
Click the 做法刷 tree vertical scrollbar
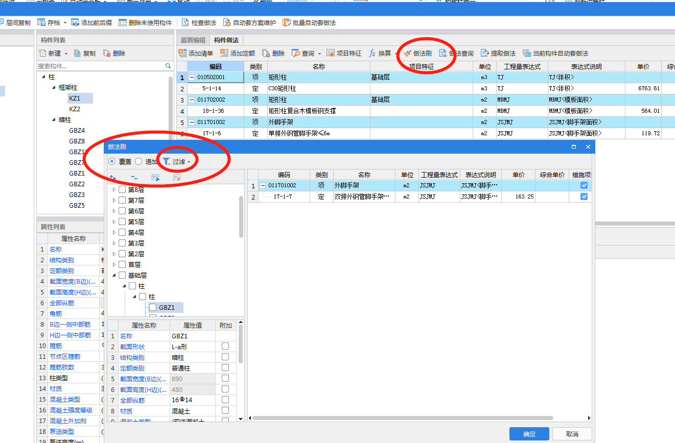click(x=241, y=217)
